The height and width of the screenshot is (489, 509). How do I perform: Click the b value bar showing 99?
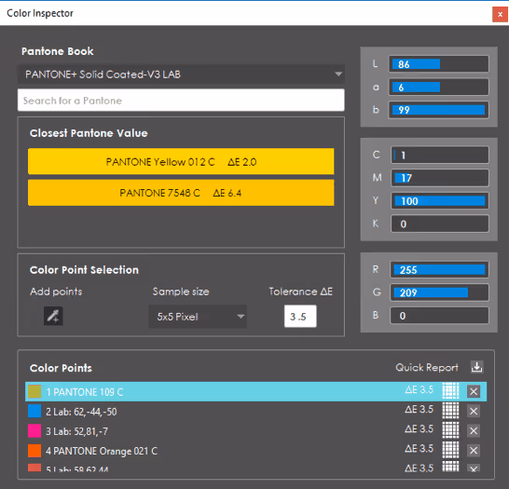[439, 110]
